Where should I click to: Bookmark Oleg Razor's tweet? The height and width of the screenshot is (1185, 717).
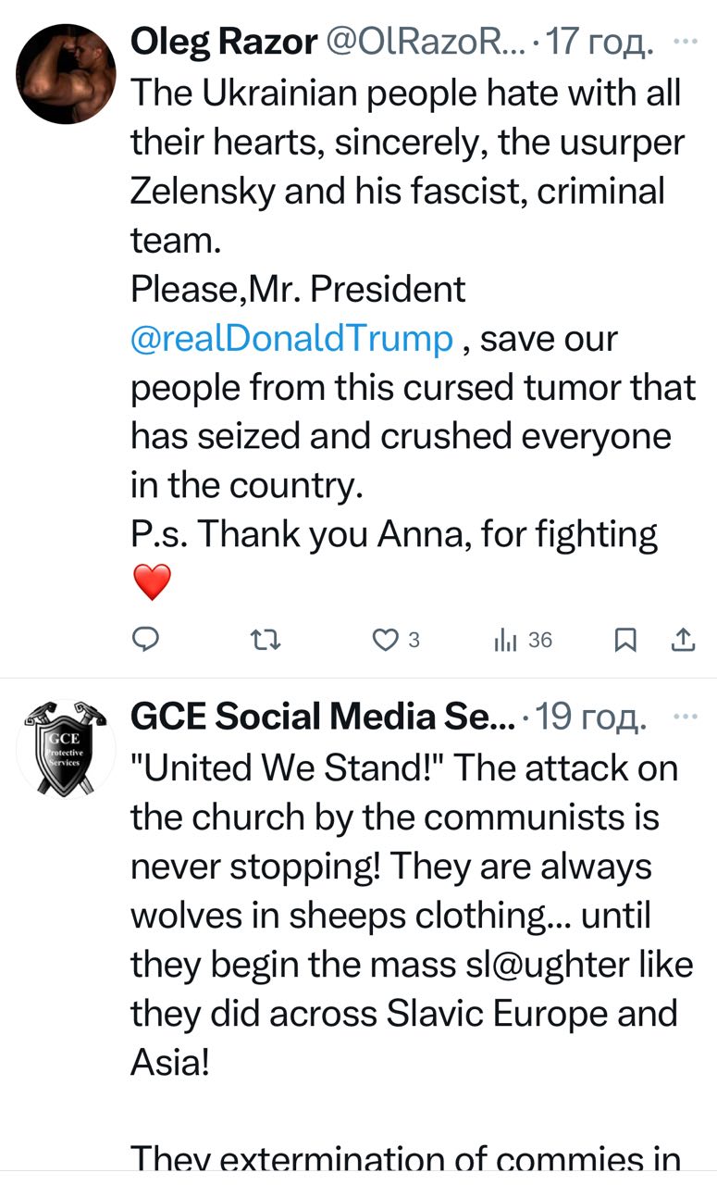626,639
